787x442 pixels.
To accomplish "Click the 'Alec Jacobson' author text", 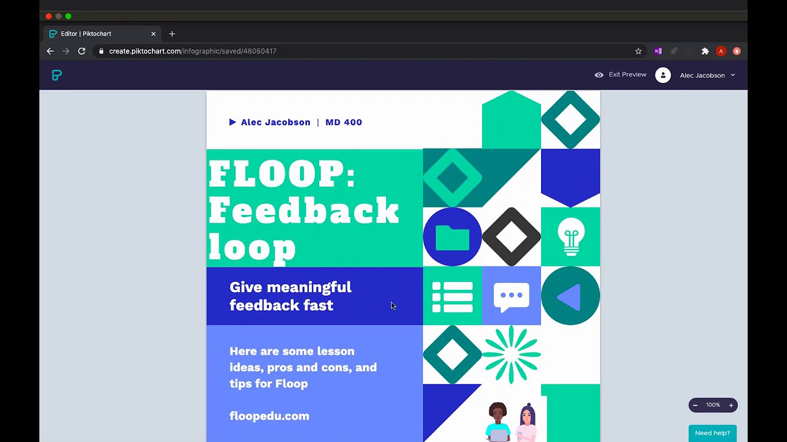I will [275, 122].
